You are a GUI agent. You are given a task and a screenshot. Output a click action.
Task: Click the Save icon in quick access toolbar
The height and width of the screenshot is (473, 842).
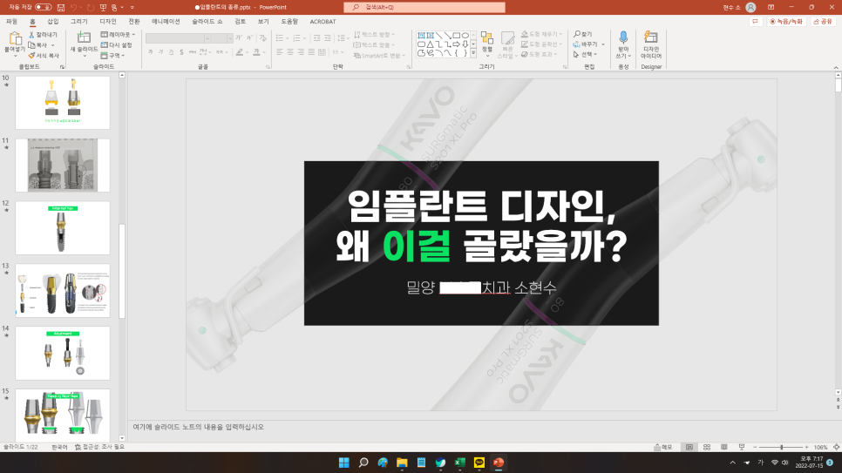coord(61,7)
